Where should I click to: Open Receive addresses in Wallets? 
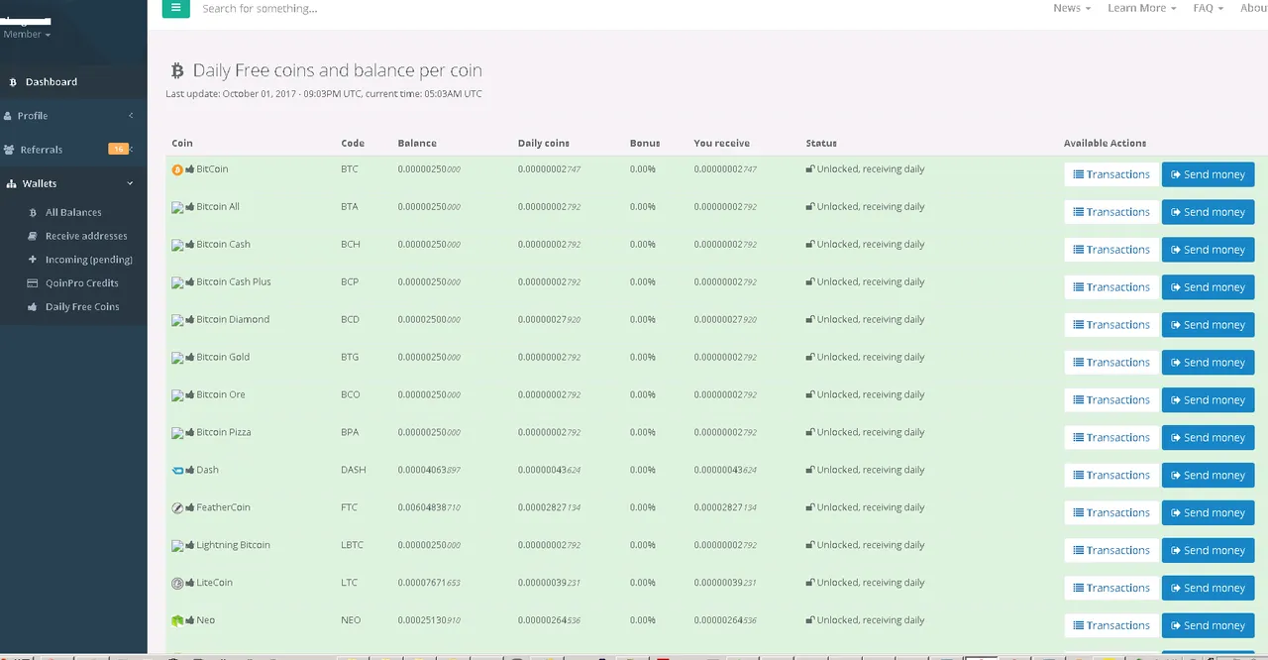tap(86, 236)
